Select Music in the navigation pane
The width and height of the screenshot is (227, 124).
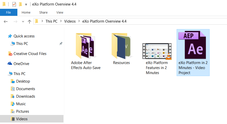tap(21, 104)
